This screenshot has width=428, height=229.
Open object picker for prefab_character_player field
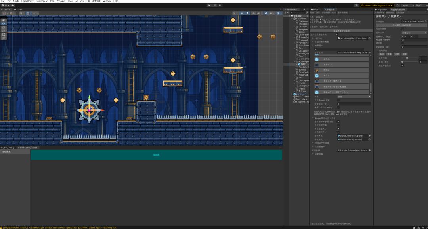pyautogui.click(x=370, y=135)
